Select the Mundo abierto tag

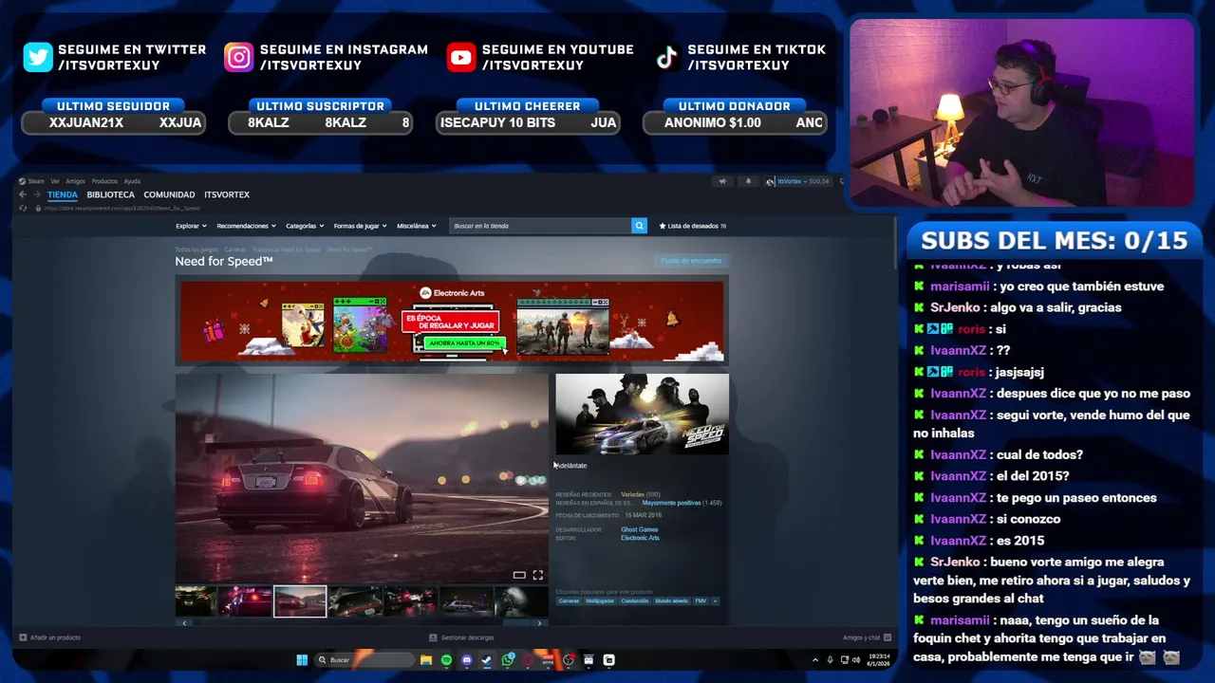point(672,600)
